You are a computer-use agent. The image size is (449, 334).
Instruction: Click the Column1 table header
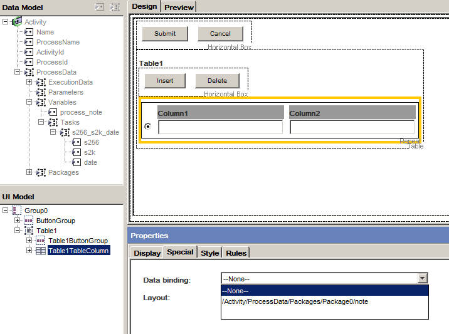pyautogui.click(x=221, y=112)
